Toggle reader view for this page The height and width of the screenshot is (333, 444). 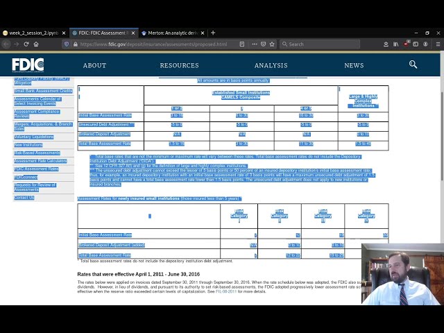(x=242, y=44)
